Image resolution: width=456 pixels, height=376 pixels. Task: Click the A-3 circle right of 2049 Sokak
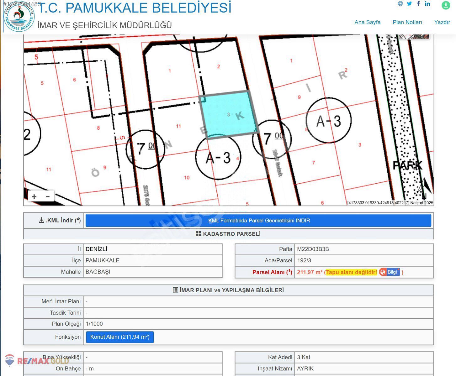(x=328, y=121)
